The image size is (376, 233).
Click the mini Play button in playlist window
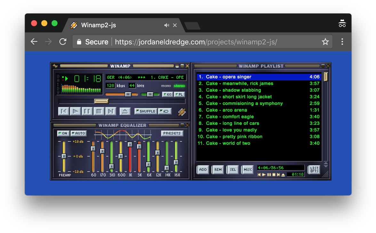click(264, 175)
